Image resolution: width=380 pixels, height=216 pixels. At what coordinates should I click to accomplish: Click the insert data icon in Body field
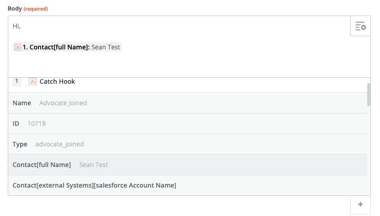tap(360, 26)
